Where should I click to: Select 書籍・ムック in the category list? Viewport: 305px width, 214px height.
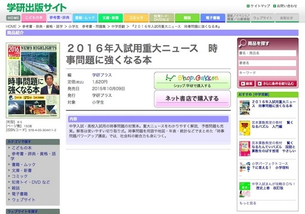(24, 164)
